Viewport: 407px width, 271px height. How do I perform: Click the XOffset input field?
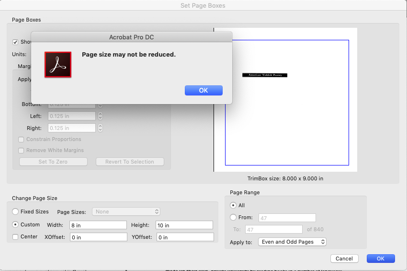coord(98,237)
